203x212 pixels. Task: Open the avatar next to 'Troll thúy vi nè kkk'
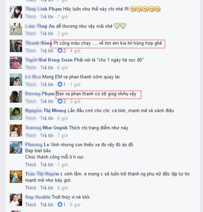pos(16,200)
